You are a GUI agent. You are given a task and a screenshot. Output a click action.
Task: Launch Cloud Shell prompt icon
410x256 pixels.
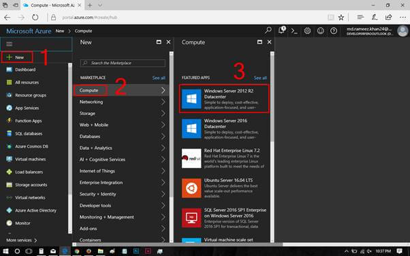click(x=294, y=31)
